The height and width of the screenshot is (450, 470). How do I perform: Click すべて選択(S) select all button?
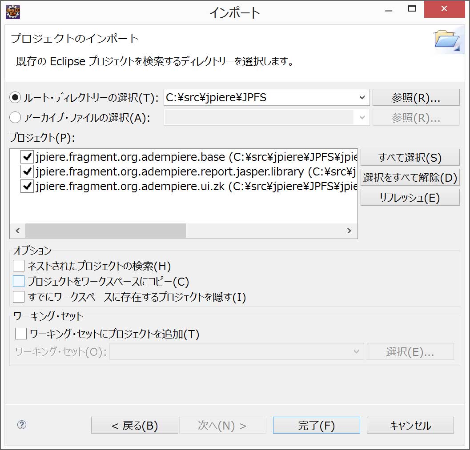click(x=410, y=157)
